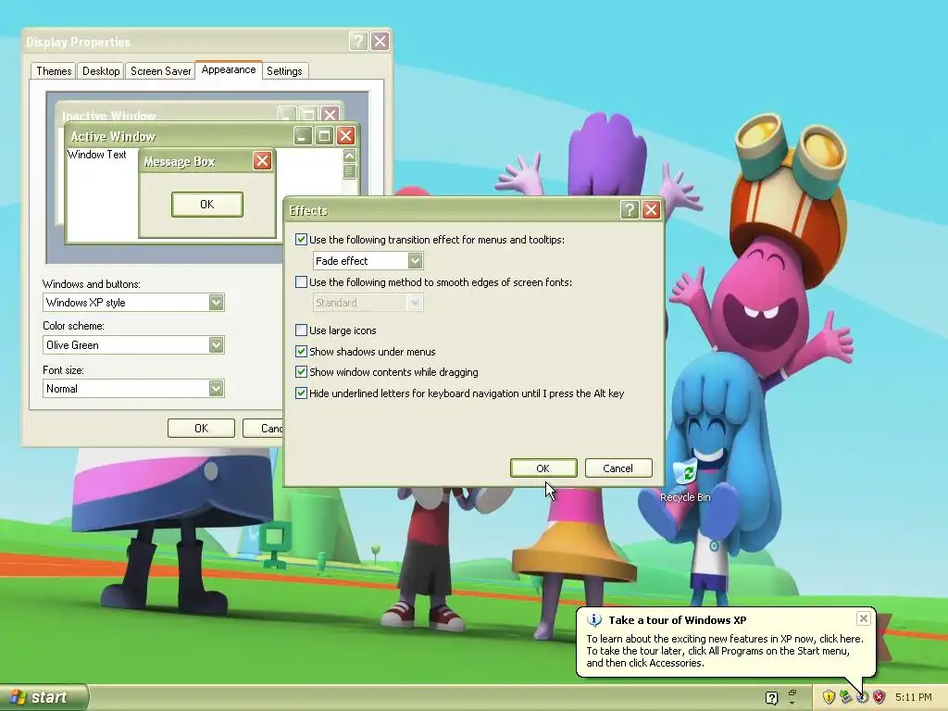
Task: Select the Appearance tab
Action: pyautogui.click(x=229, y=69)
